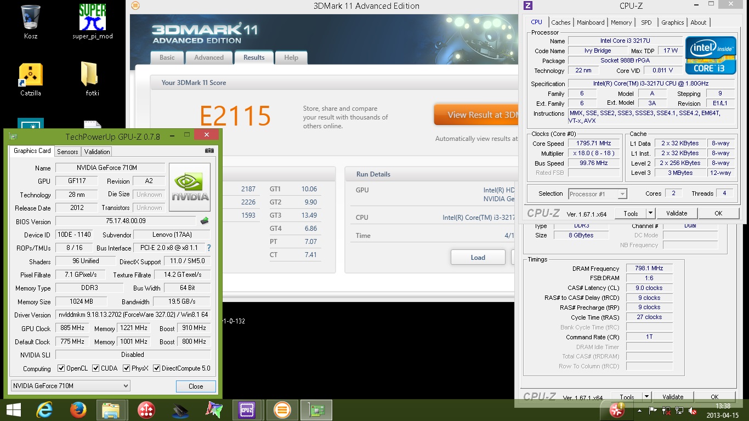Click the Bus Interface question mark icon
The image size is (749, 421).
[x=208, y=248]
